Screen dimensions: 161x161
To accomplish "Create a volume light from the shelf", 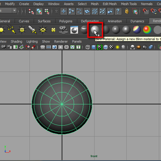I will point(53,30).
